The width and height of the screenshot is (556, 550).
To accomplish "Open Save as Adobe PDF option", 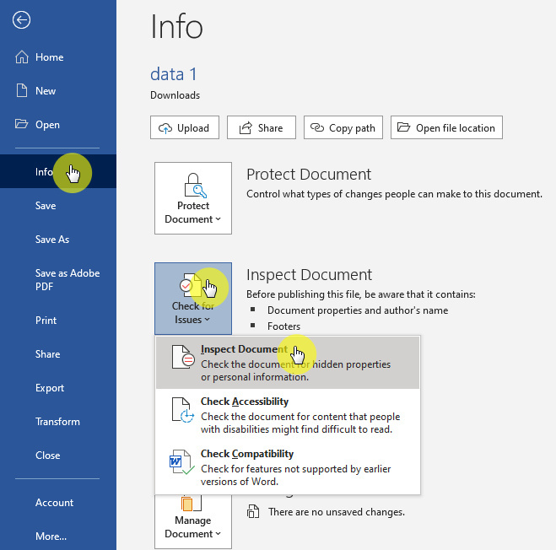I will point(67,280).
